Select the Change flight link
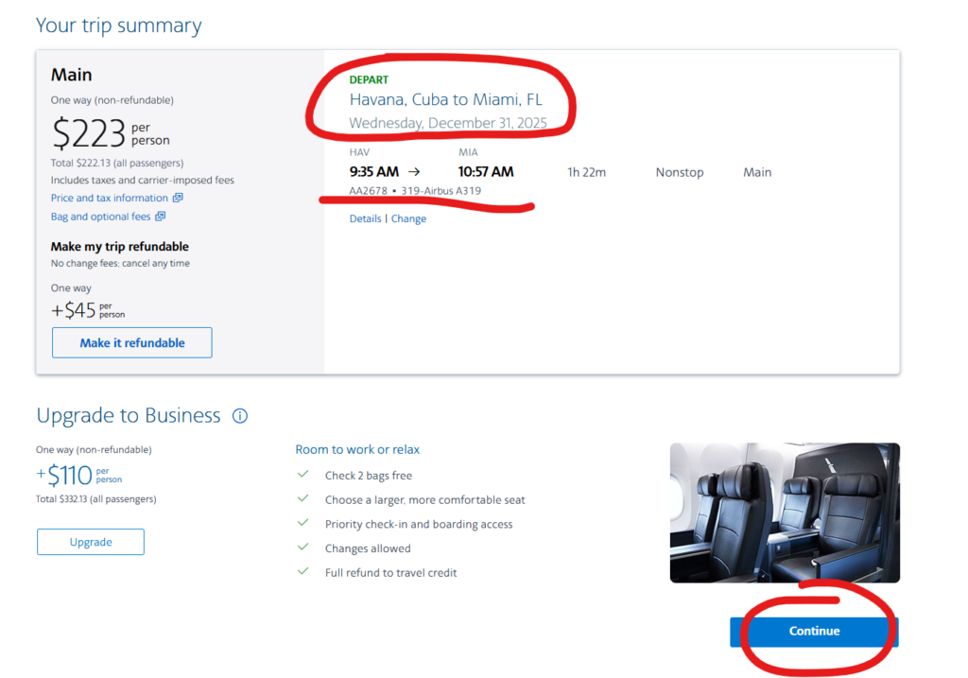Screen dimensions: 968x678 [x=408, y=218]
